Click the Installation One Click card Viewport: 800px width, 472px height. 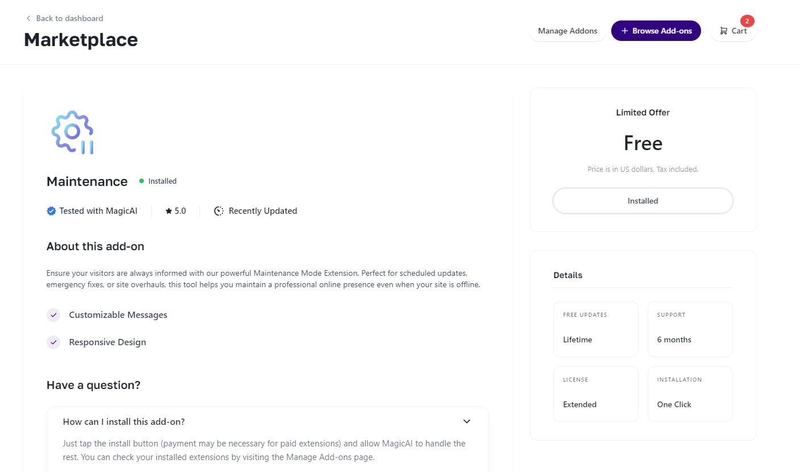coord(690,394)
